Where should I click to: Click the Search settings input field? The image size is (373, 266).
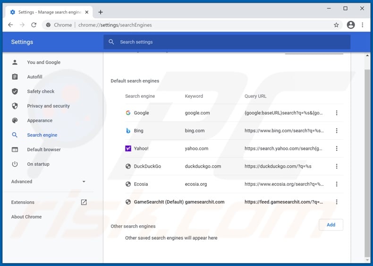(227, 42)
